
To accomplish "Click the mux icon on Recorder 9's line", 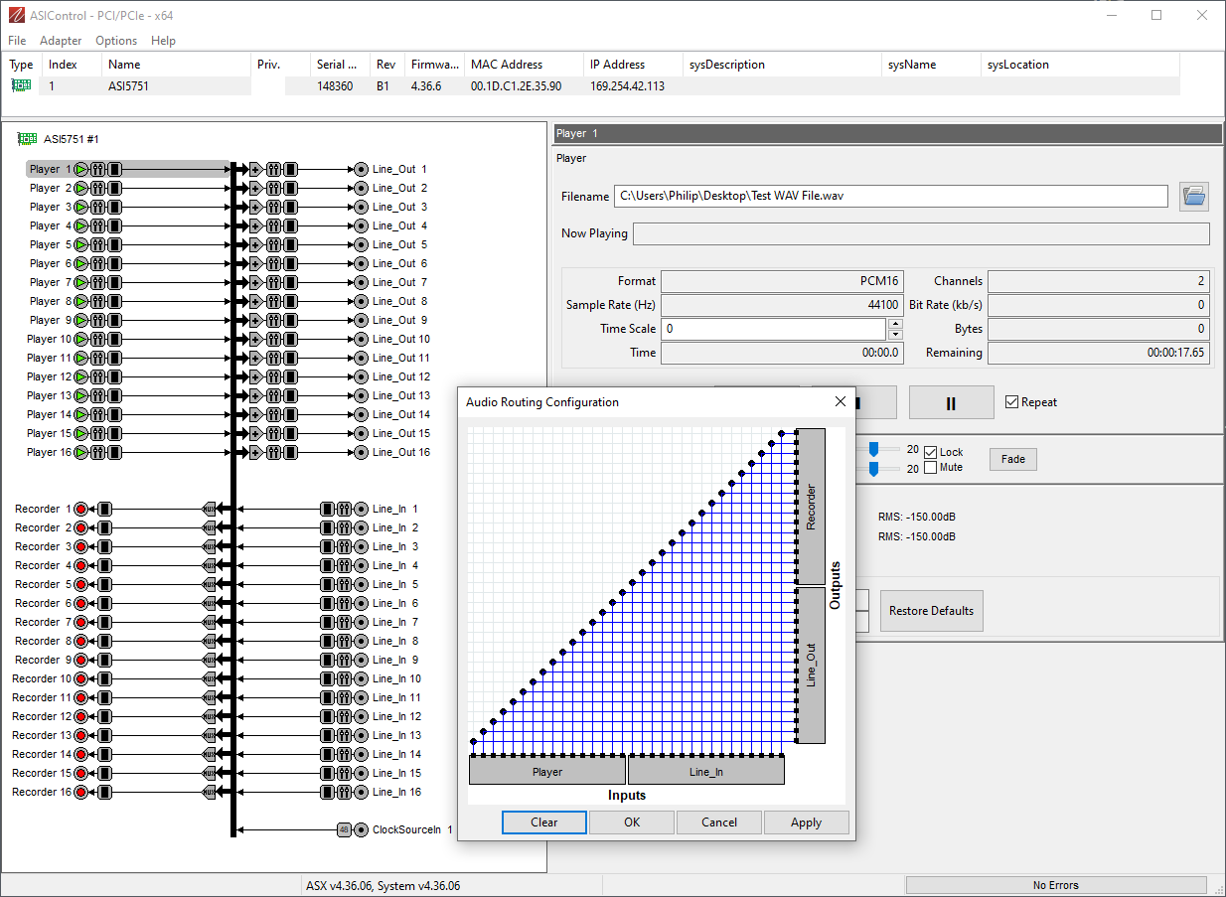I will [209, 660].
